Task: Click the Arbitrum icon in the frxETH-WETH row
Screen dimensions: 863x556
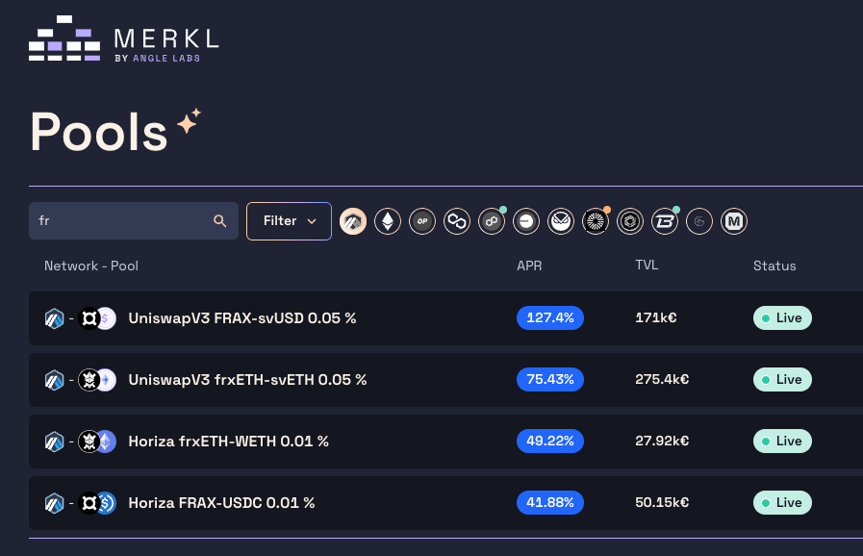Action: (x=54, y=442)
